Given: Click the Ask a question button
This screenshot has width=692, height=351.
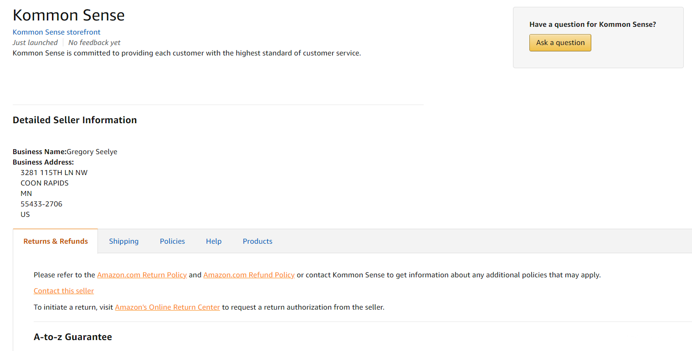Looking at the screenshot, I should (x=560, y=43).
